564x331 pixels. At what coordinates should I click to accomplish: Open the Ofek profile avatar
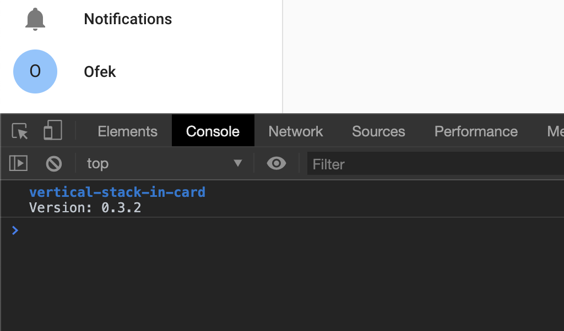click(35, 71)
